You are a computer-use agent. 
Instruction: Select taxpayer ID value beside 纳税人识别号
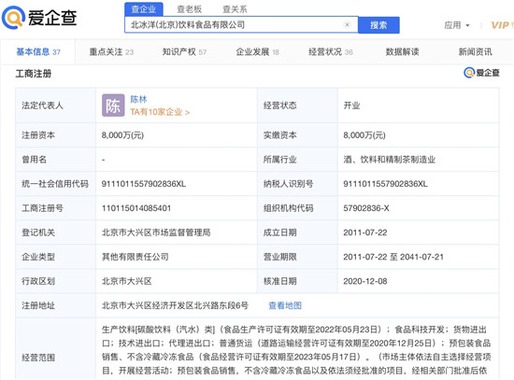point(385,184)
